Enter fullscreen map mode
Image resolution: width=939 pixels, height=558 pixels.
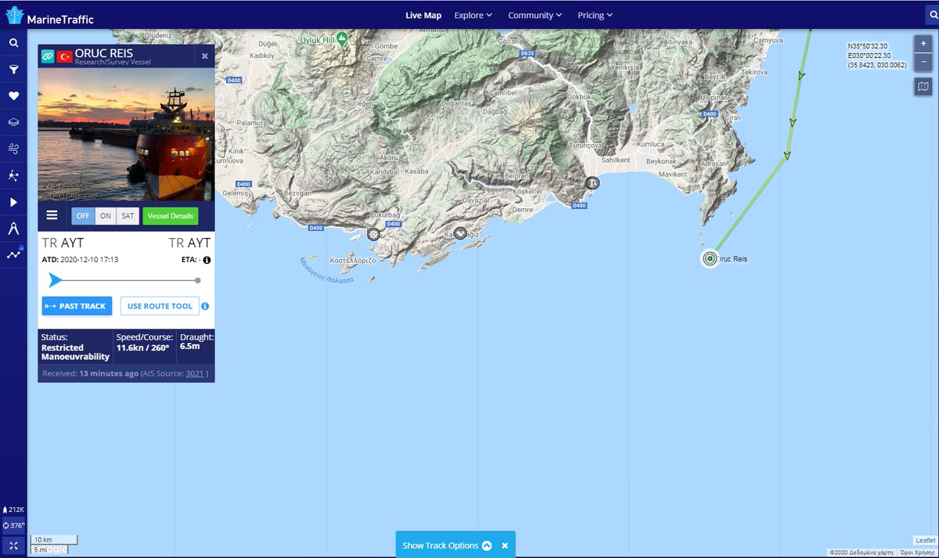pyautogui.click(x=13, y=545)
